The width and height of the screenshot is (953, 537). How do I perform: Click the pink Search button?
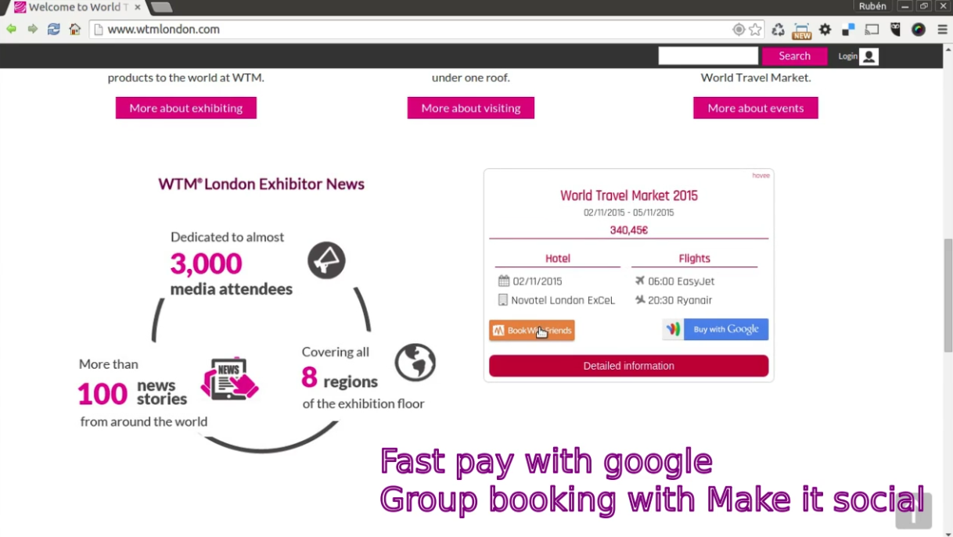[794, 56]
